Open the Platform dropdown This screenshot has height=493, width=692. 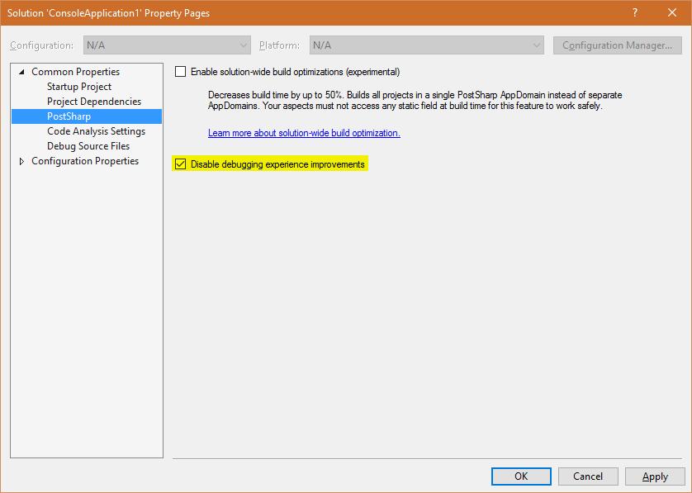coord(426,45)
